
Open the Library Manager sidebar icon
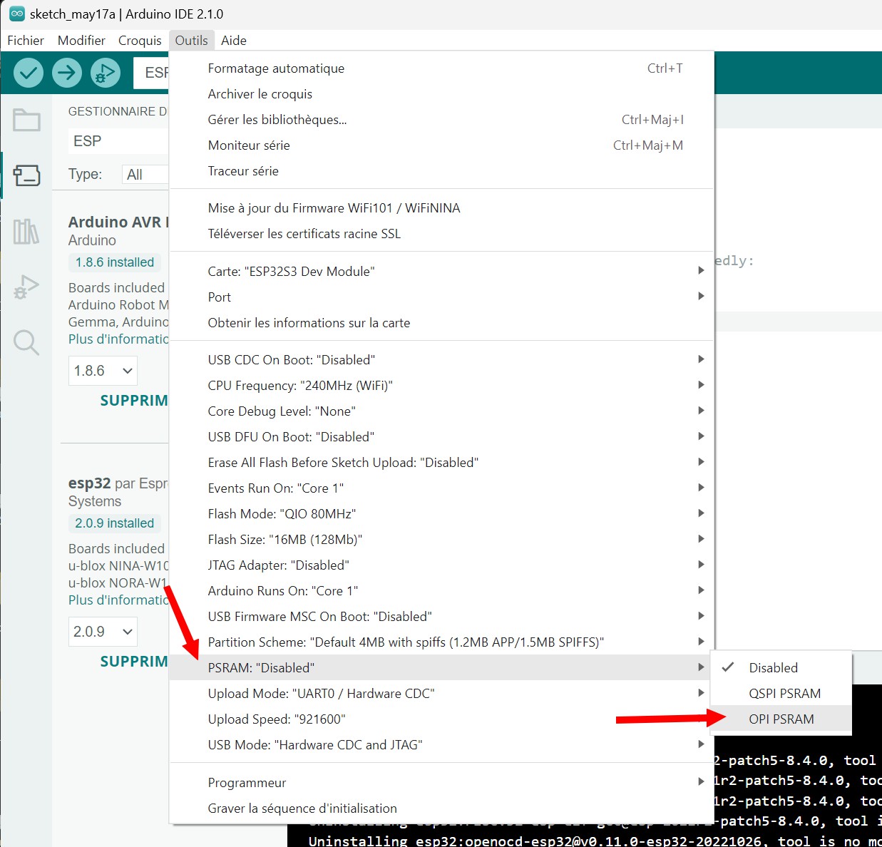pyautogui.click(x=26, y=232)
